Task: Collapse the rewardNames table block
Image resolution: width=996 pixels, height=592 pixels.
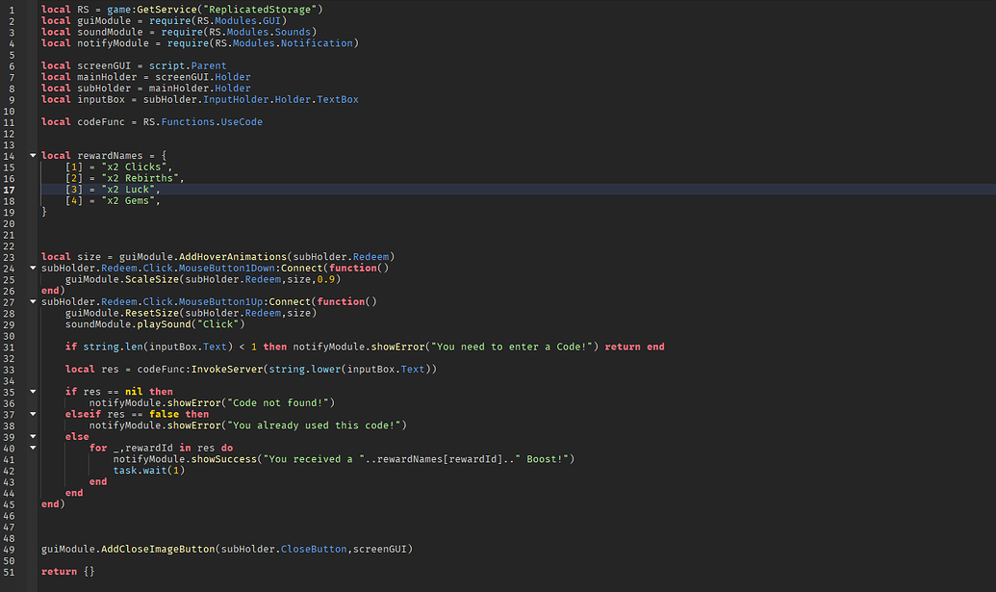Action: (x=32, y=155)
